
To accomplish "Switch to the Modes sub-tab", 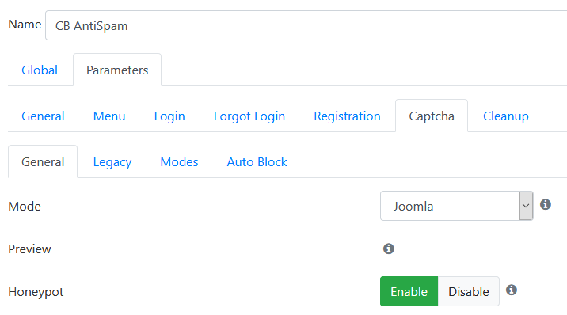I will coord(179,161).
